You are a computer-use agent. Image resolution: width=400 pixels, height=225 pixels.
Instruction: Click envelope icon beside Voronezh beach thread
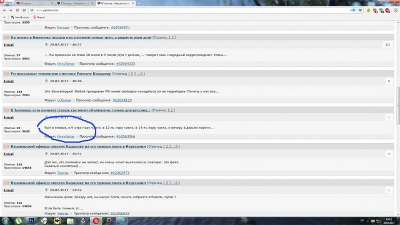pos(6,37)
